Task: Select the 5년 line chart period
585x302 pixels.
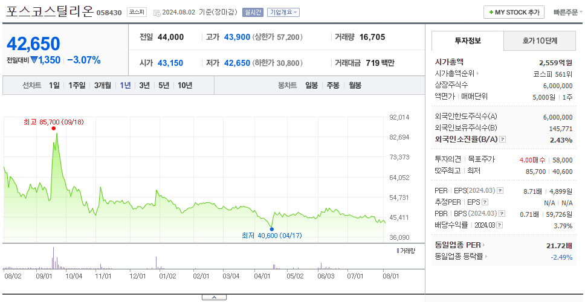Action: [164, 85]
